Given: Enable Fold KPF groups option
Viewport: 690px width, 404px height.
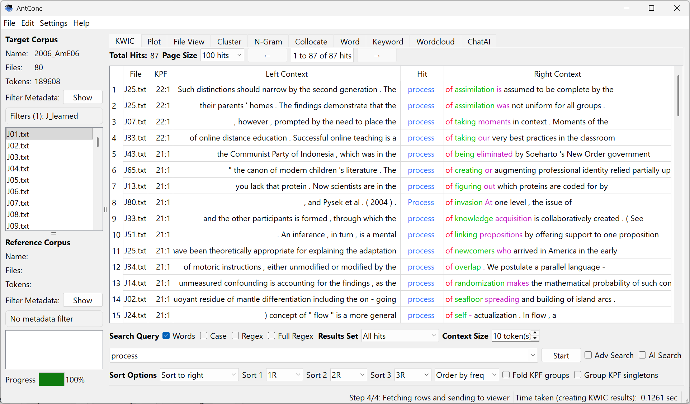Looking at the screenshot, I should (x=506, y=375).
